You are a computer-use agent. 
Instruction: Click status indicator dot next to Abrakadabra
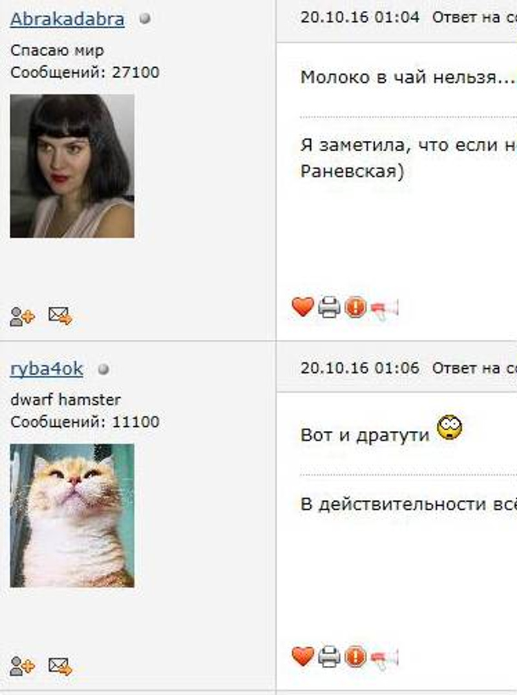point(145,19)
